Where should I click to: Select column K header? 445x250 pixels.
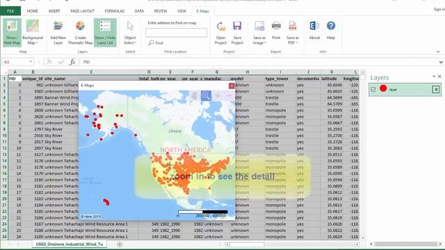click(332, 72)
